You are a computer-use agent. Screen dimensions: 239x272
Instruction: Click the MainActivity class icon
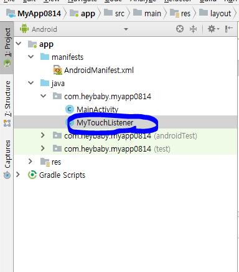[x=70, y=109]
